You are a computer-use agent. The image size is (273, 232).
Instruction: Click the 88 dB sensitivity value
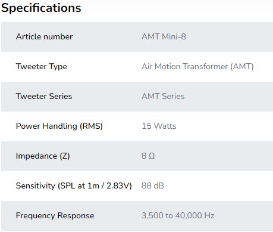[x=153, y=185]
